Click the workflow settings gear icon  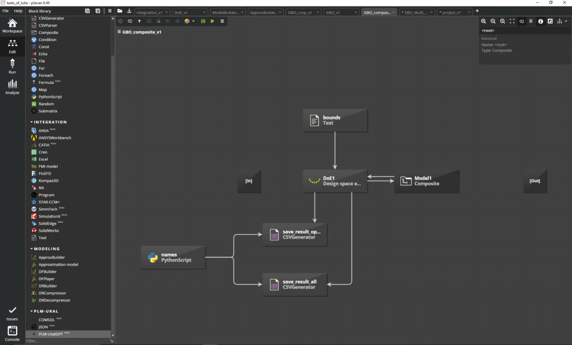(120, 21)
